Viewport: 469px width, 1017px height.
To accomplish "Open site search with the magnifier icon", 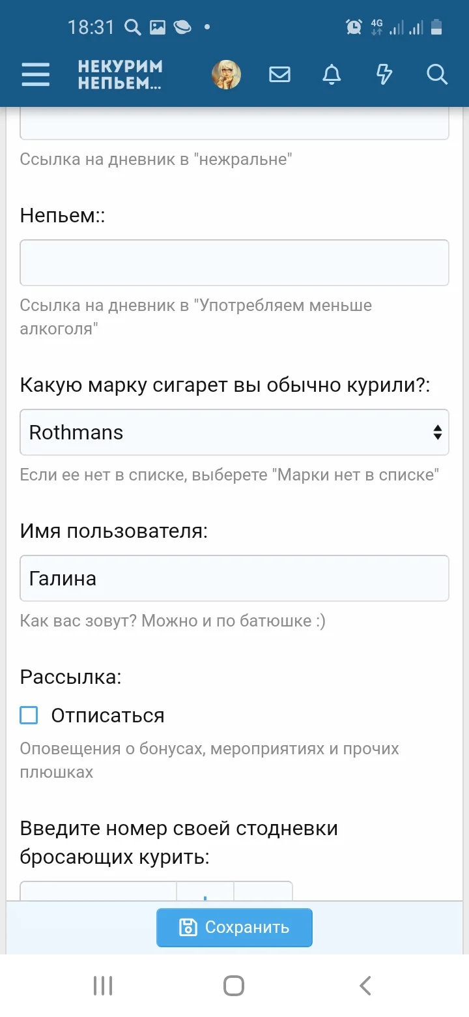I will pyautogui.click(x=437, y=74).
